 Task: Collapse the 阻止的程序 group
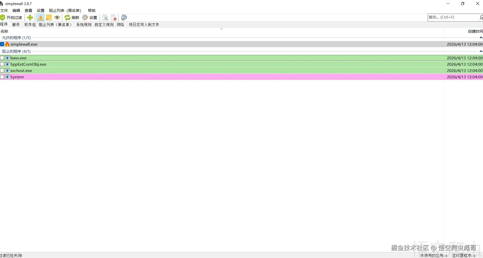pyautogui.click(x=481, y=51)
